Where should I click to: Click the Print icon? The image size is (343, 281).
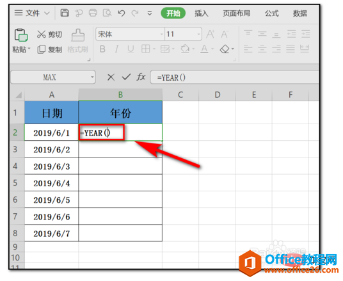[93, 13]
